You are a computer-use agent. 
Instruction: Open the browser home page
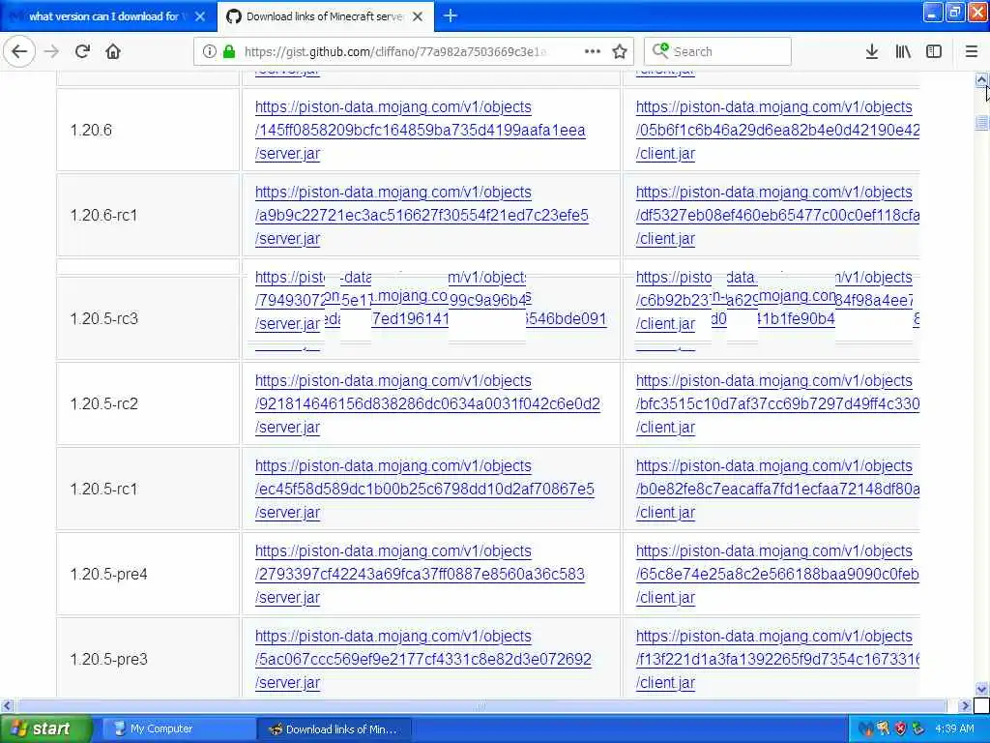tap(113, 51)
